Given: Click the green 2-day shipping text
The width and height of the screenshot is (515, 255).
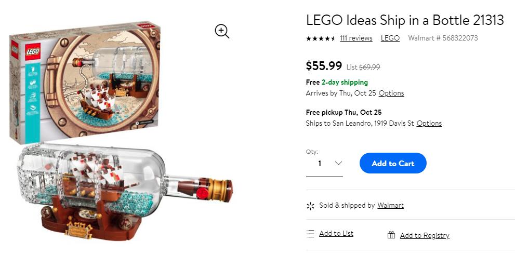Looking at the screenshot, I should (x=345, y=83).
